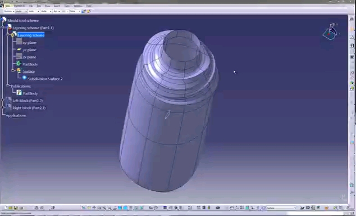Click the 3D compass in the viewport
Viewport: 356px width, 216px height.
(331, 31)
